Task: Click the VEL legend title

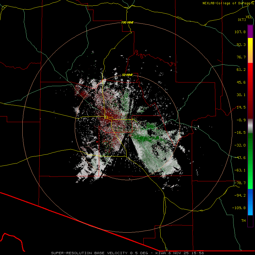Action: [249, 17]
